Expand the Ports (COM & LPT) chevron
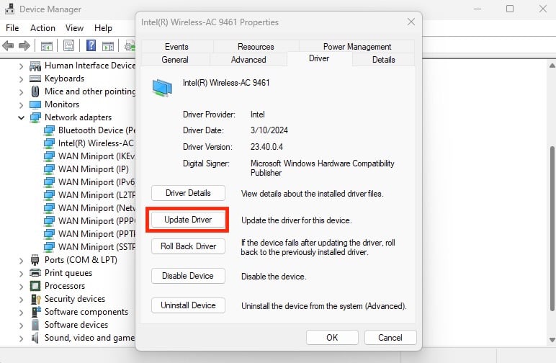 [x=22, y=261]
